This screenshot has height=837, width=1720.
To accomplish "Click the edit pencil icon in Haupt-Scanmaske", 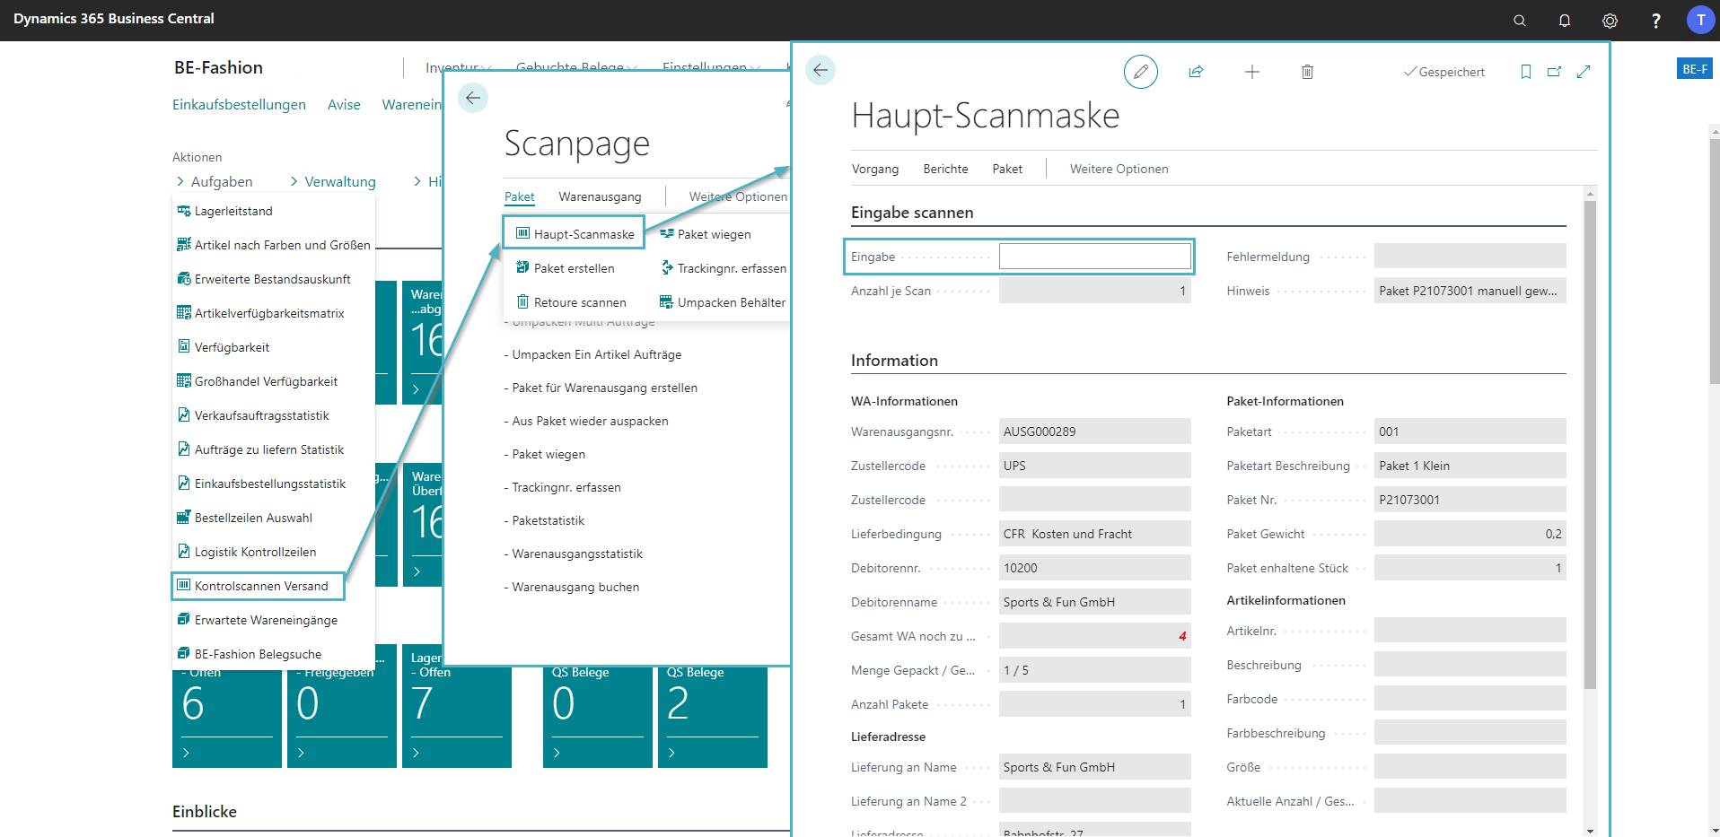I will 1140,72.
